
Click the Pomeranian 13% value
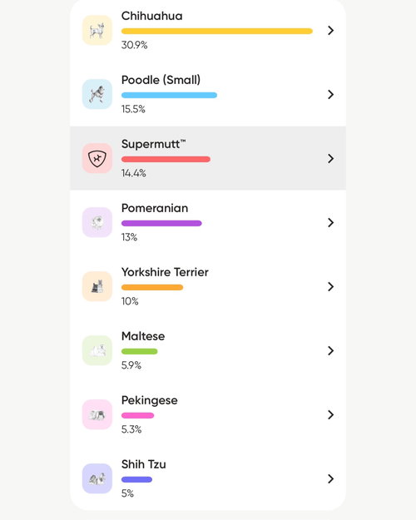[x=130, y=237]
